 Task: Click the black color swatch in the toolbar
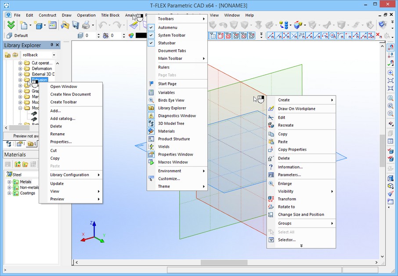[x=141, y=36]
